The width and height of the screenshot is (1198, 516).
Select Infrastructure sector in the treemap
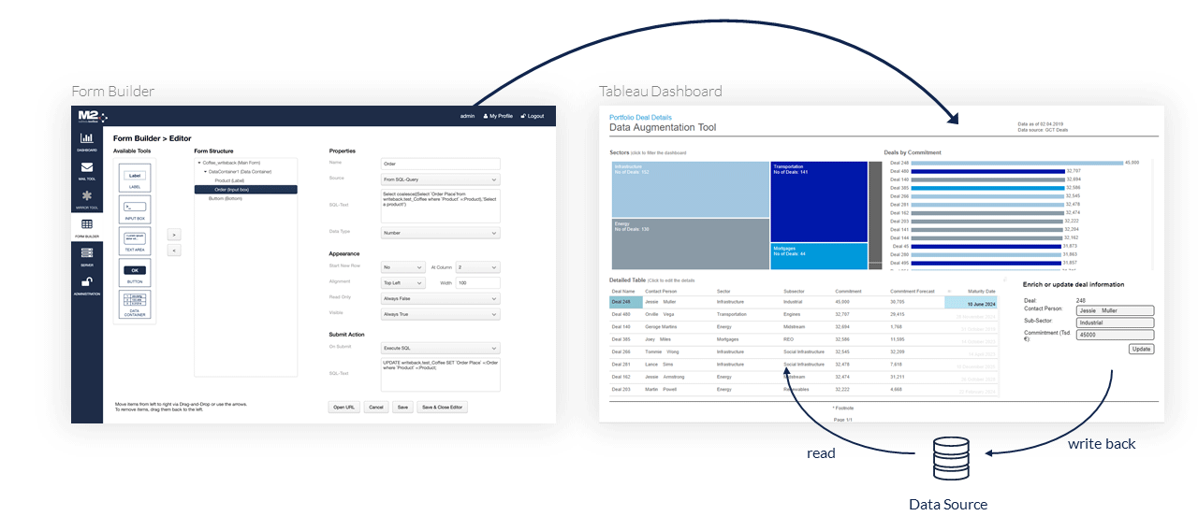tap(691, 190)
